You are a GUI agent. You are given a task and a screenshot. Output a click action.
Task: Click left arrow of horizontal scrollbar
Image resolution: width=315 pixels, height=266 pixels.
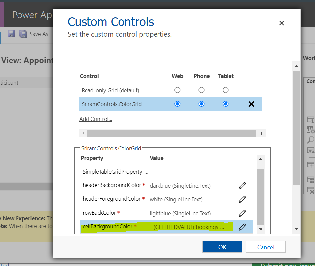pos(83,133)
